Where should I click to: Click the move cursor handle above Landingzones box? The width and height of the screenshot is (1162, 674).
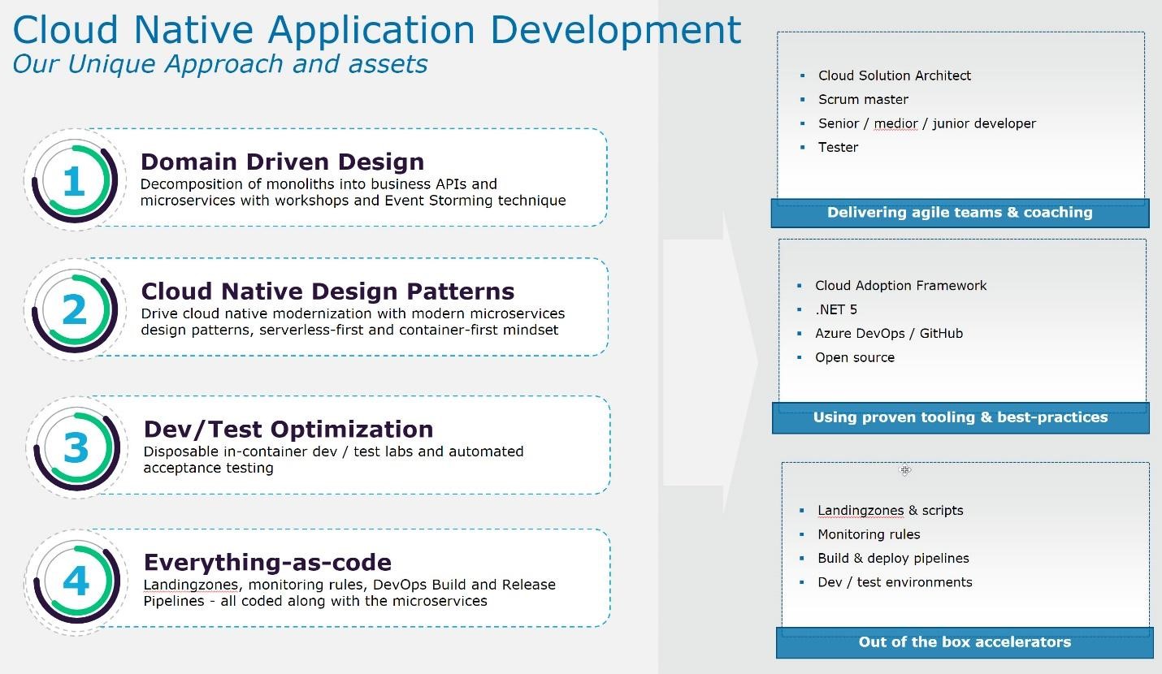pos(904,470)
